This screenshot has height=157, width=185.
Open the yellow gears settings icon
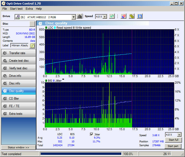[x=132, y=16]
